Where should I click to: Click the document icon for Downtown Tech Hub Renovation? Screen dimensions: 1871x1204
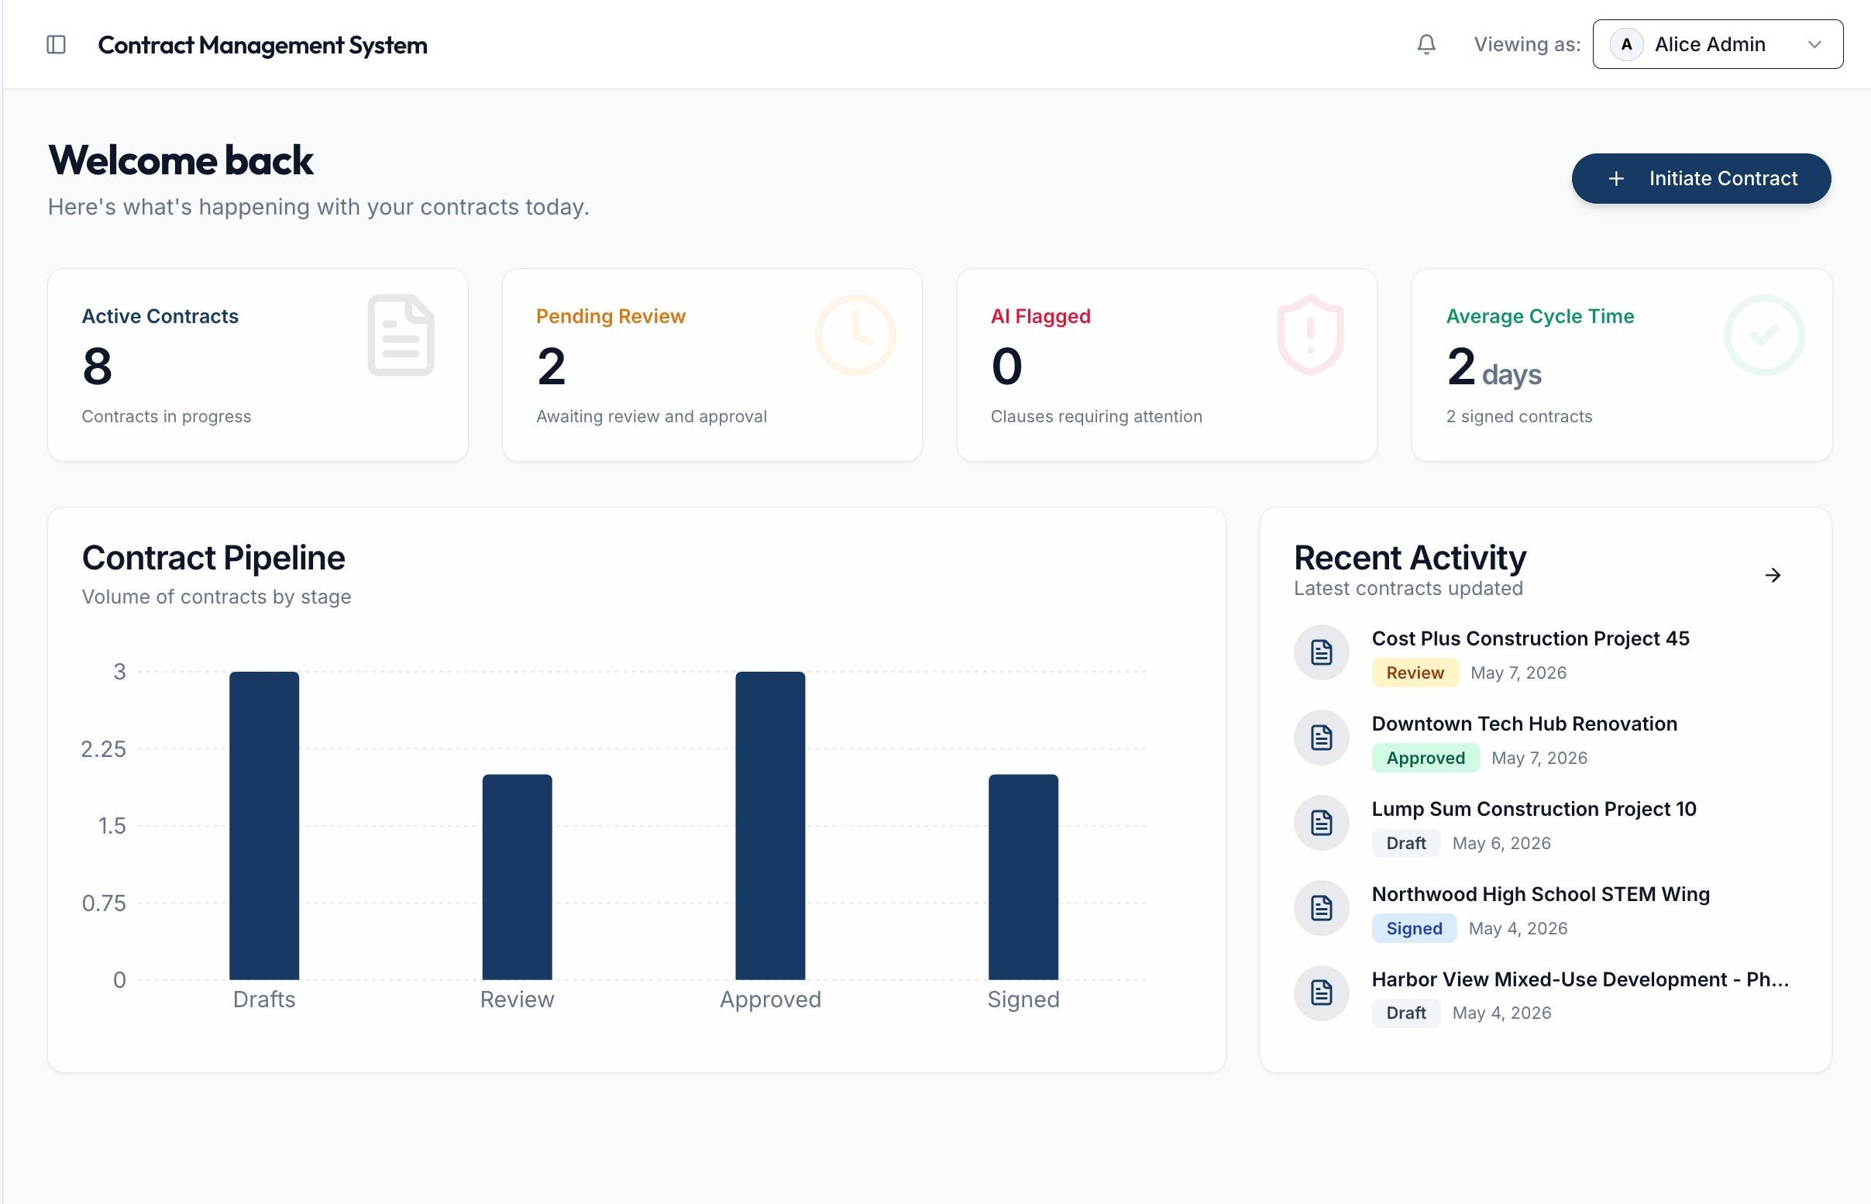pos(1322,738)
